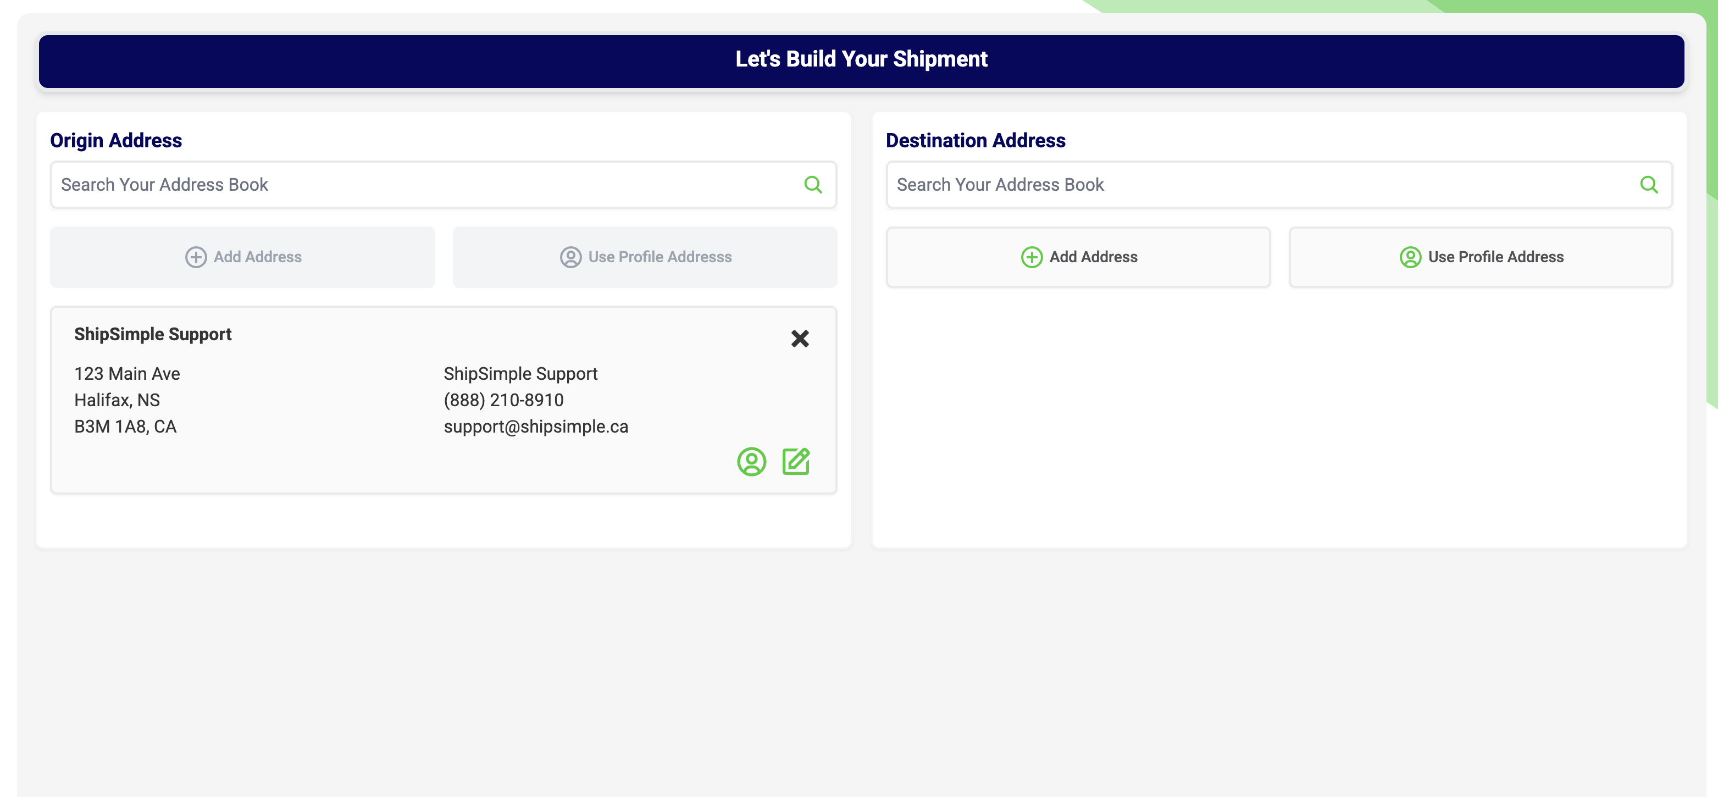Click the Halifax, NS city line
Screen dimensions: 1718x797
click(x=117, y=400)
